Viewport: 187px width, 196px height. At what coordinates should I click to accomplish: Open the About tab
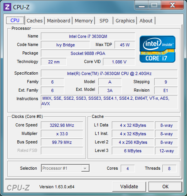pos(146,20)
